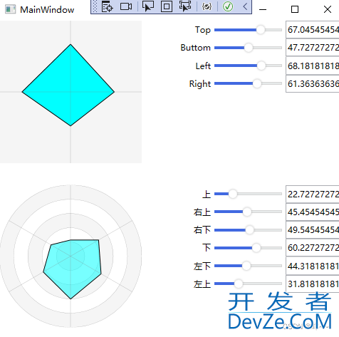This screenshot has width=339, height=337.
Task: Click the Right slider thumb
Action: [x=257, y=83]
